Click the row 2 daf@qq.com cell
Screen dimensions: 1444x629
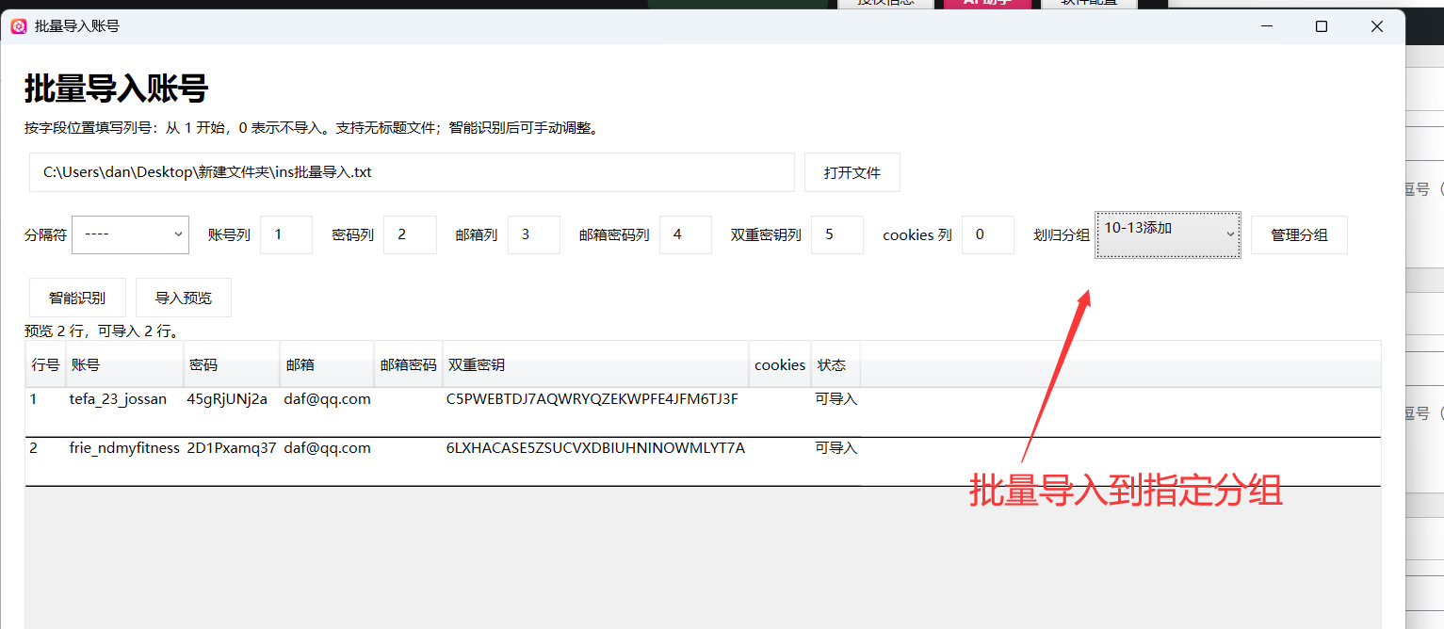pos(327,448)
